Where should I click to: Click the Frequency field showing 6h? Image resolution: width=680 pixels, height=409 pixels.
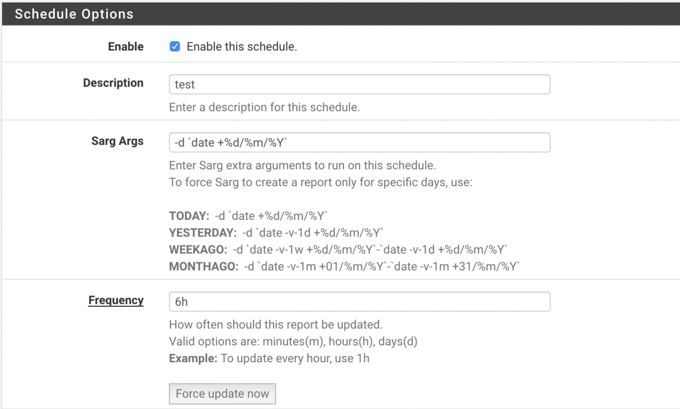point(359,302)
